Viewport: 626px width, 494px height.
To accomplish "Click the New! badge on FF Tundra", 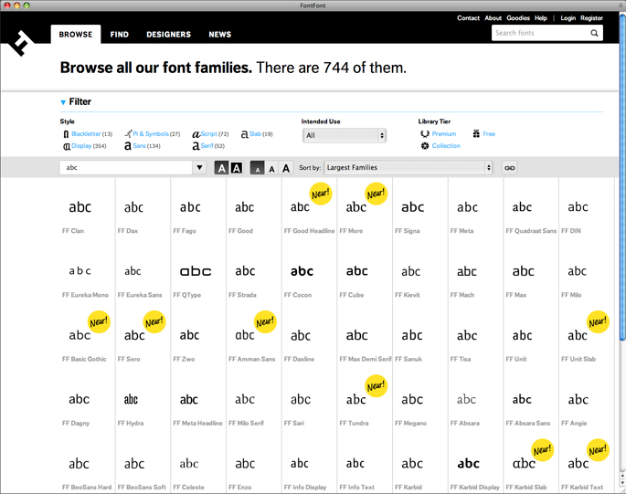I will (377, 386).
